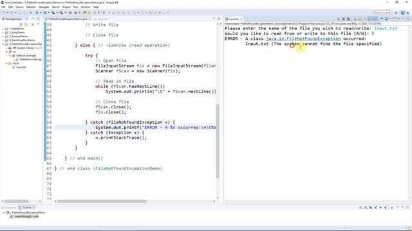Open the Edit menu
The width and height of the screenshot is (412, 231).
point(10,7)
